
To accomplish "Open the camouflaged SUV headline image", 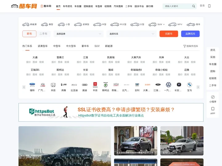I will coord(65,146).
